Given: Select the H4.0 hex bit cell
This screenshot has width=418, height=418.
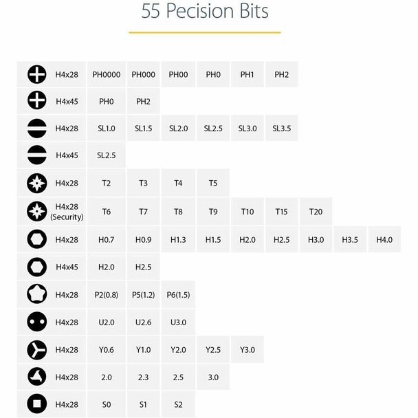Looking at the screenshot, I should [x=384, y=240].
